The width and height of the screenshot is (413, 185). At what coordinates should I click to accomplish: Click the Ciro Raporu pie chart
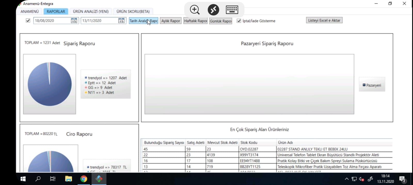pyautogui.click(x=51, y=161)
